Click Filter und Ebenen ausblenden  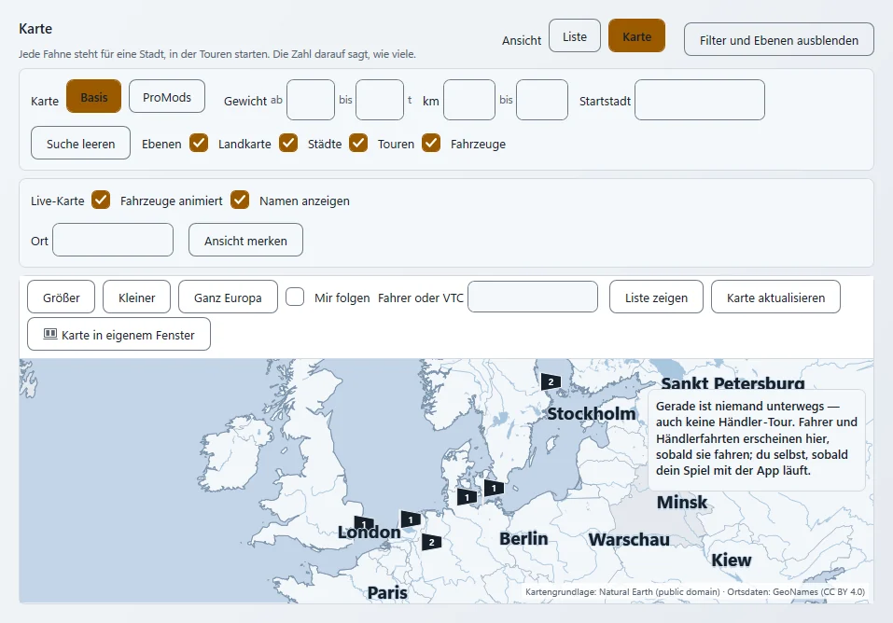[x=779, y=40]
